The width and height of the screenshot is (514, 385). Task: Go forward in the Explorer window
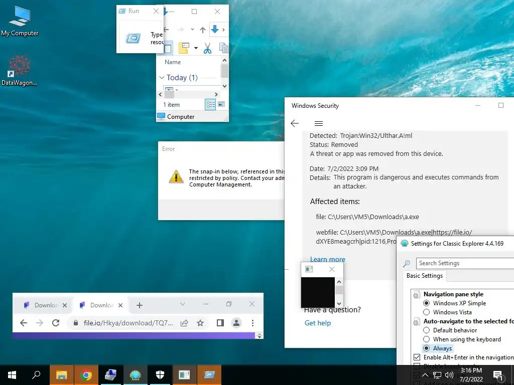tap(180, 30)
